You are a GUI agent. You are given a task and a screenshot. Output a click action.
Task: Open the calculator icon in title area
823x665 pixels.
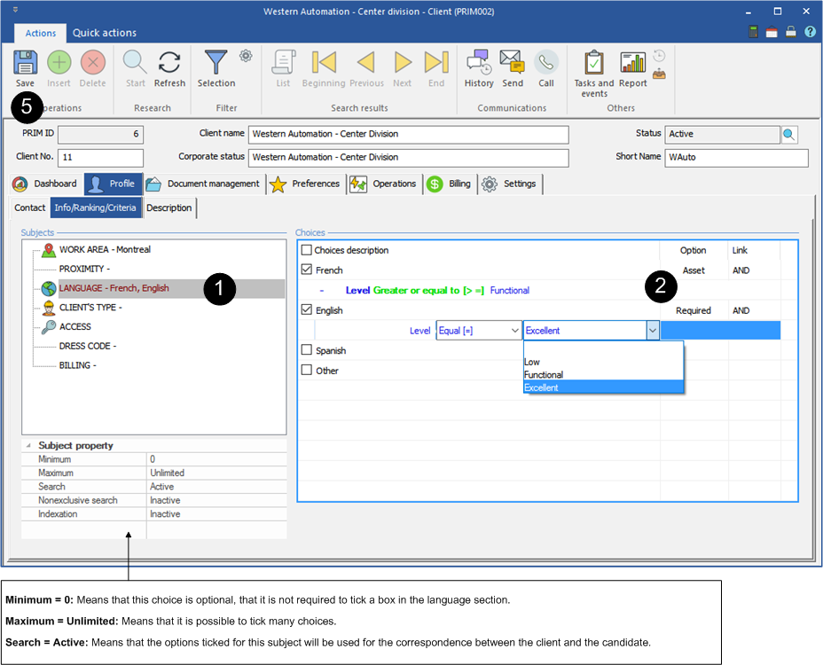[x=753, y=32]
